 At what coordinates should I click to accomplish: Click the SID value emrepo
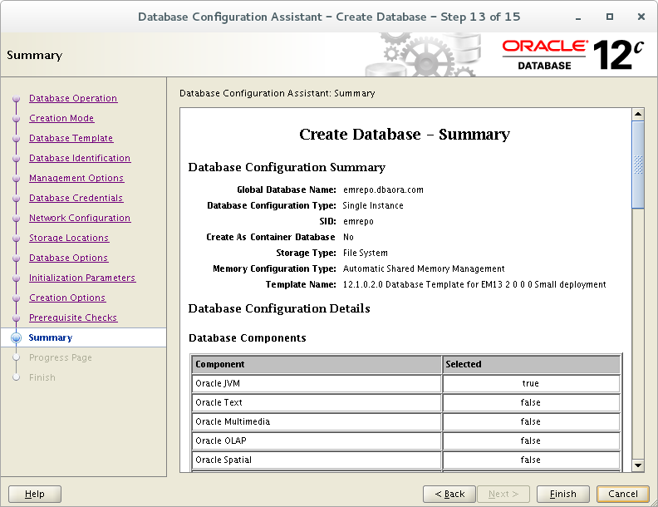[358, 221]
